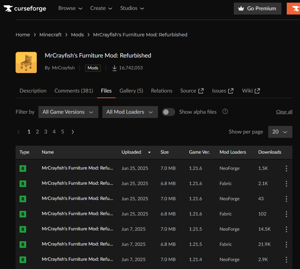Image resolution: width=300 pixels, height=269 pixels.
Task: Click the Name column header
Action: (48, 152)
